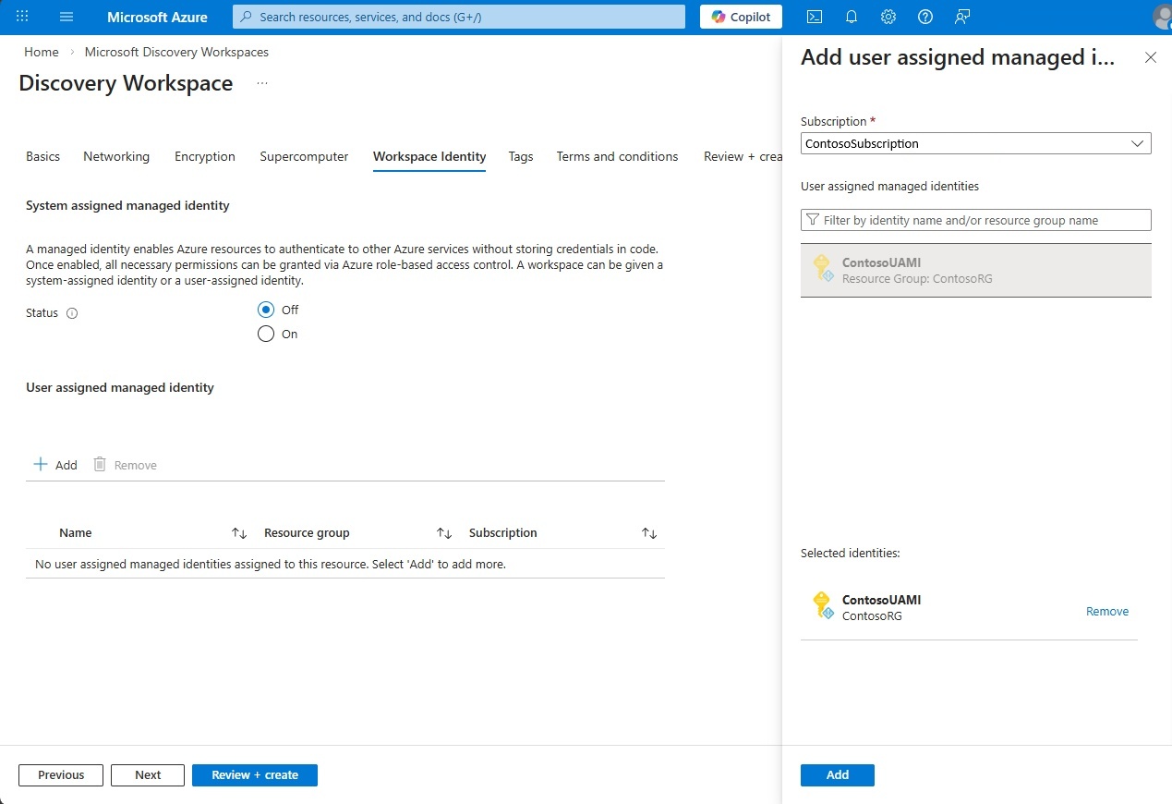Open the account avatar menu

[x=1163, y=17]
